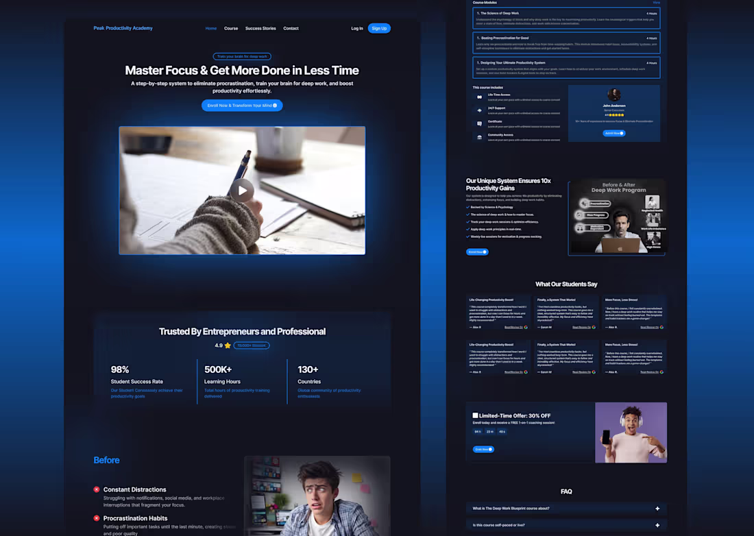Click John Anderson's avatar photo
Screen dimensions: 754x536
tap(614, 95)
